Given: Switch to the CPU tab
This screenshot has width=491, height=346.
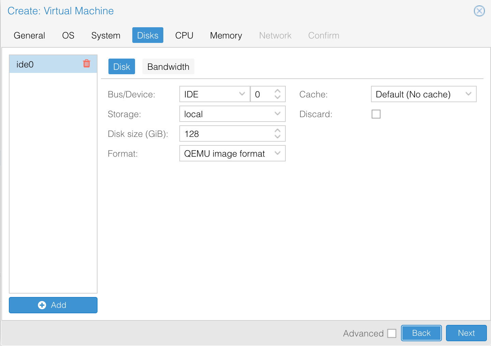Looking at the screenshot, I should [x=184, y=35].
